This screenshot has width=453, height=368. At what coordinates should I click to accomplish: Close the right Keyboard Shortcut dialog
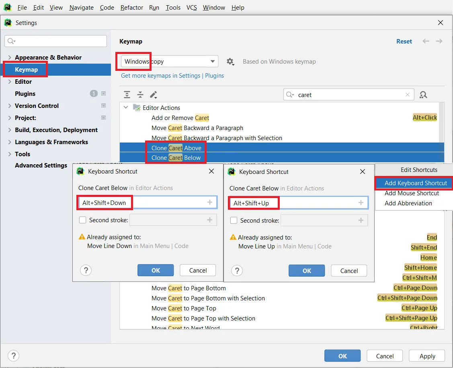click(x=363, y=172)
